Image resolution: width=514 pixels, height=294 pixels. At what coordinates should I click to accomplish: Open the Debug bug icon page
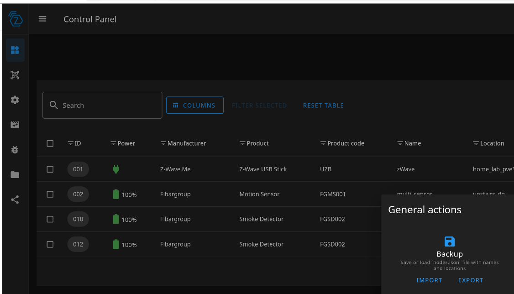click(x=15, y=150)
